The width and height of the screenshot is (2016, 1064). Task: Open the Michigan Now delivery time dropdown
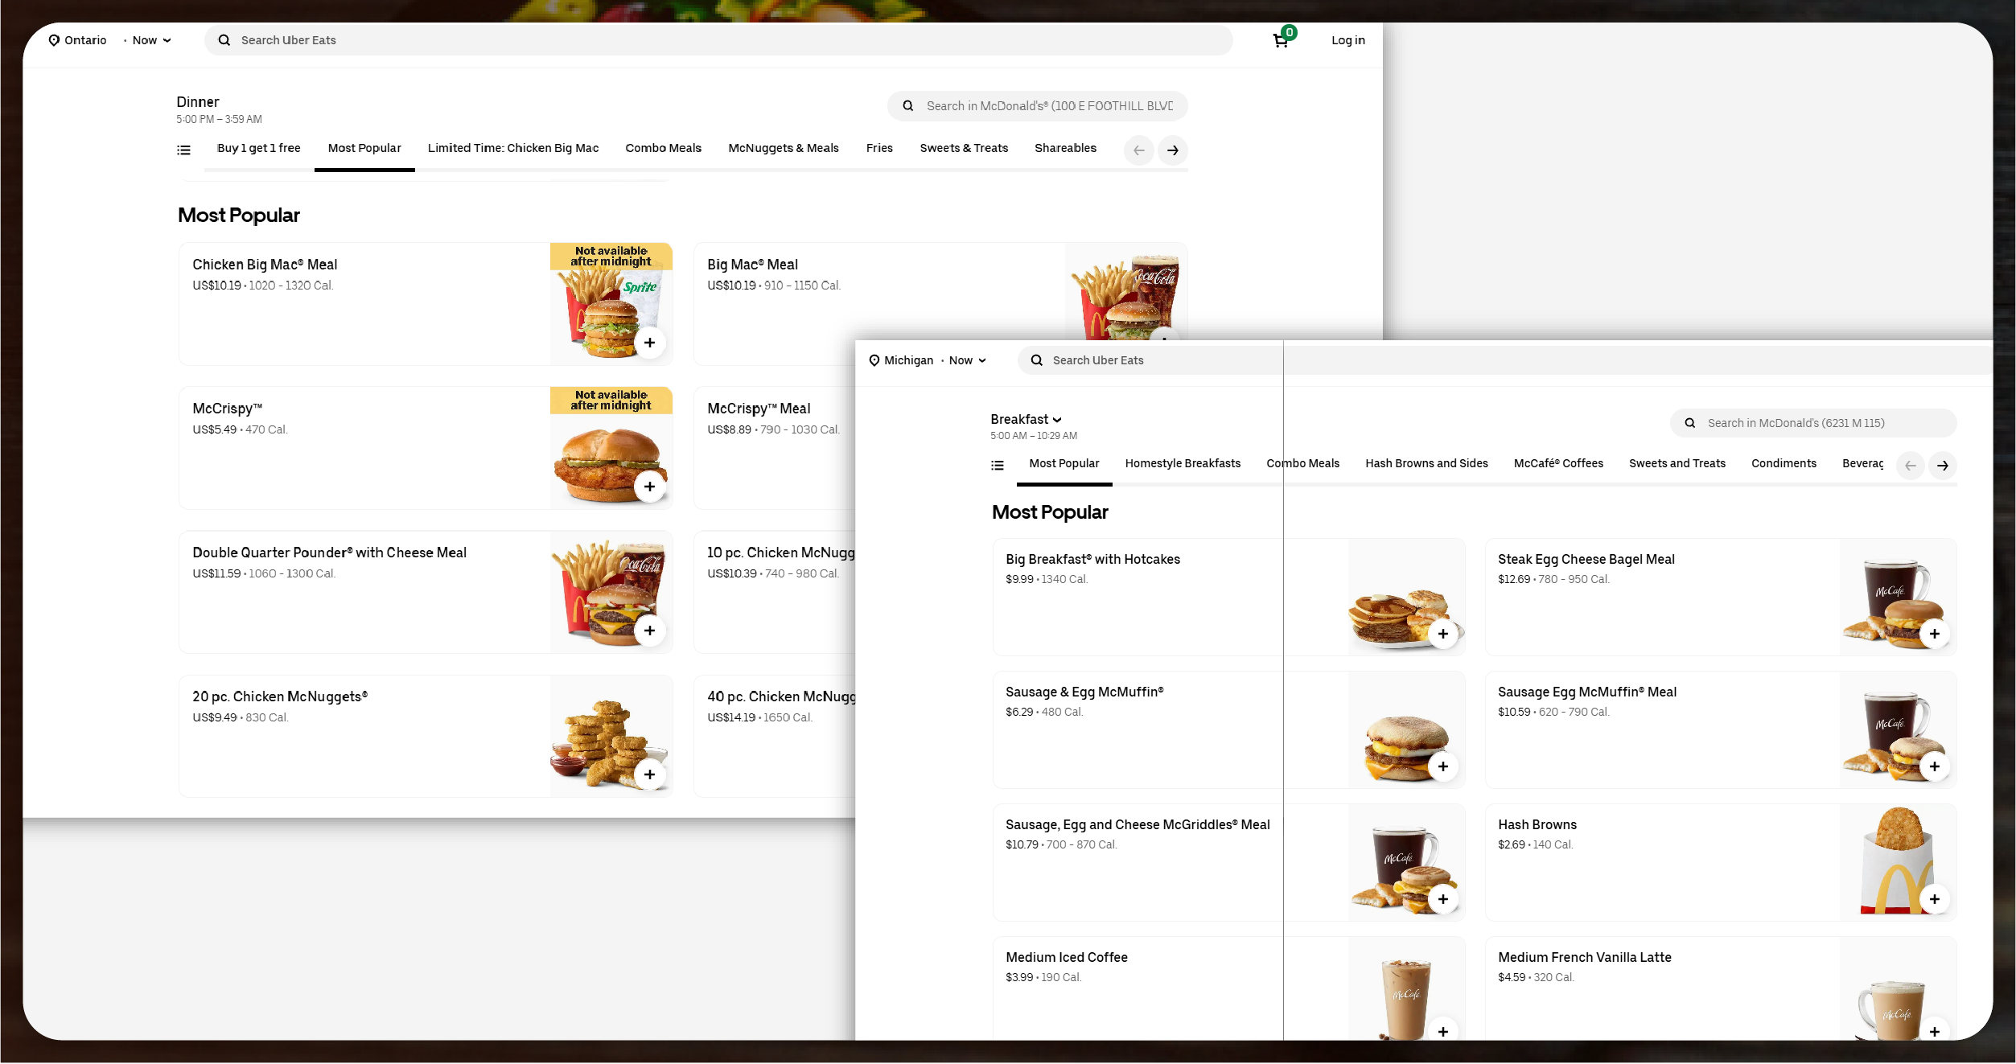pyautogui.click(x=967, y=360)
